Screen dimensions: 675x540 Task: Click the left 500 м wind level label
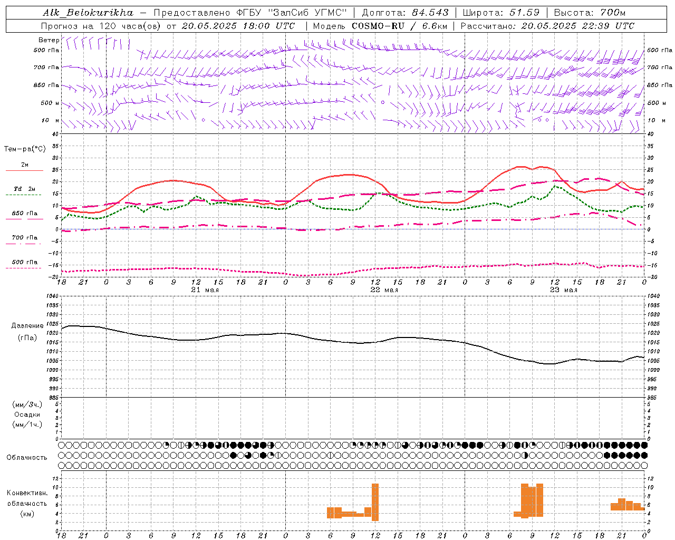coord(50,103)
